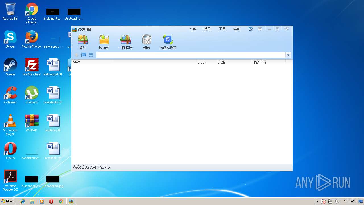Switch to list details view mode
This screenshot has height=205, width=364.
click(x=91, y=55)
